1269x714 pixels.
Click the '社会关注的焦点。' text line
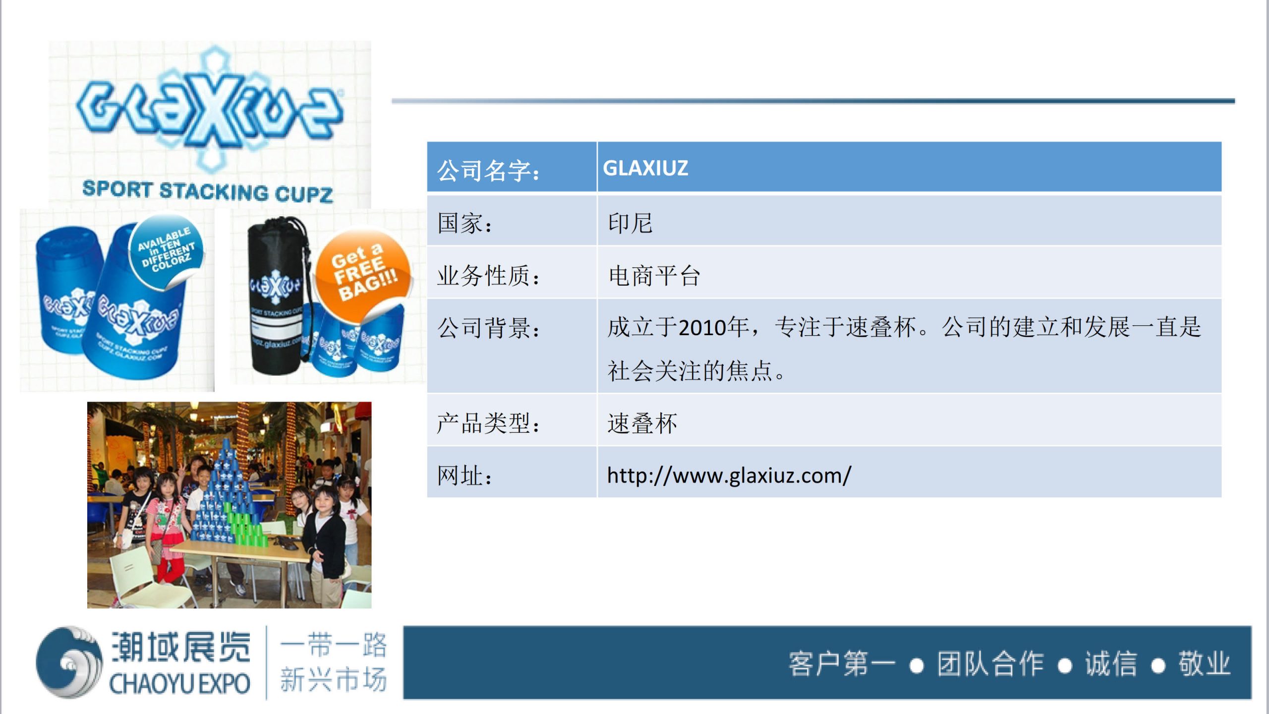[696, 371]
